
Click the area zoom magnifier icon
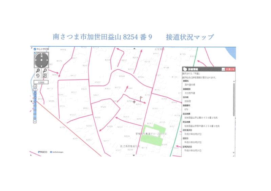click(x=44, y=76)
